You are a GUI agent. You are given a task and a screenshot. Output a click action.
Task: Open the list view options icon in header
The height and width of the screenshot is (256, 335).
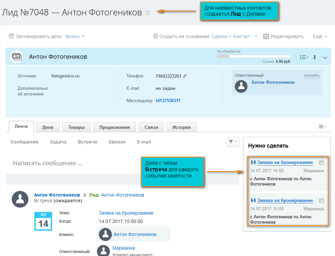(304, 57)
